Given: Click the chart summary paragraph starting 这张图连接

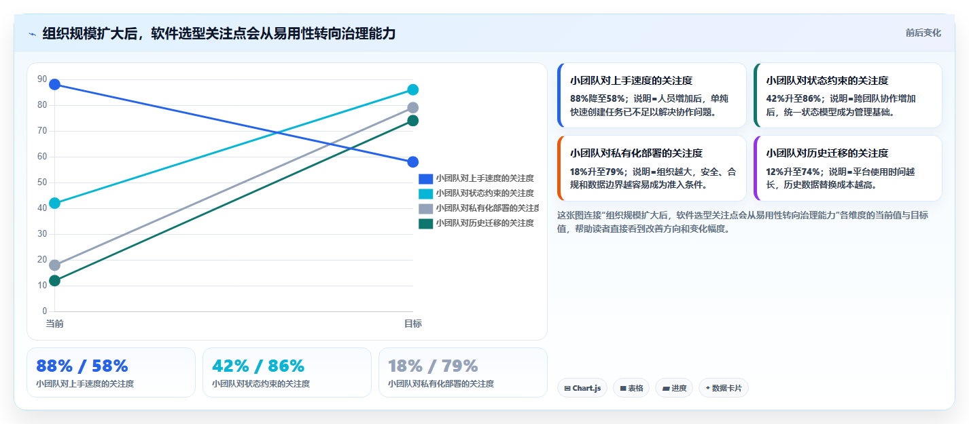Looking at the screenshot, I should point(743,222).
